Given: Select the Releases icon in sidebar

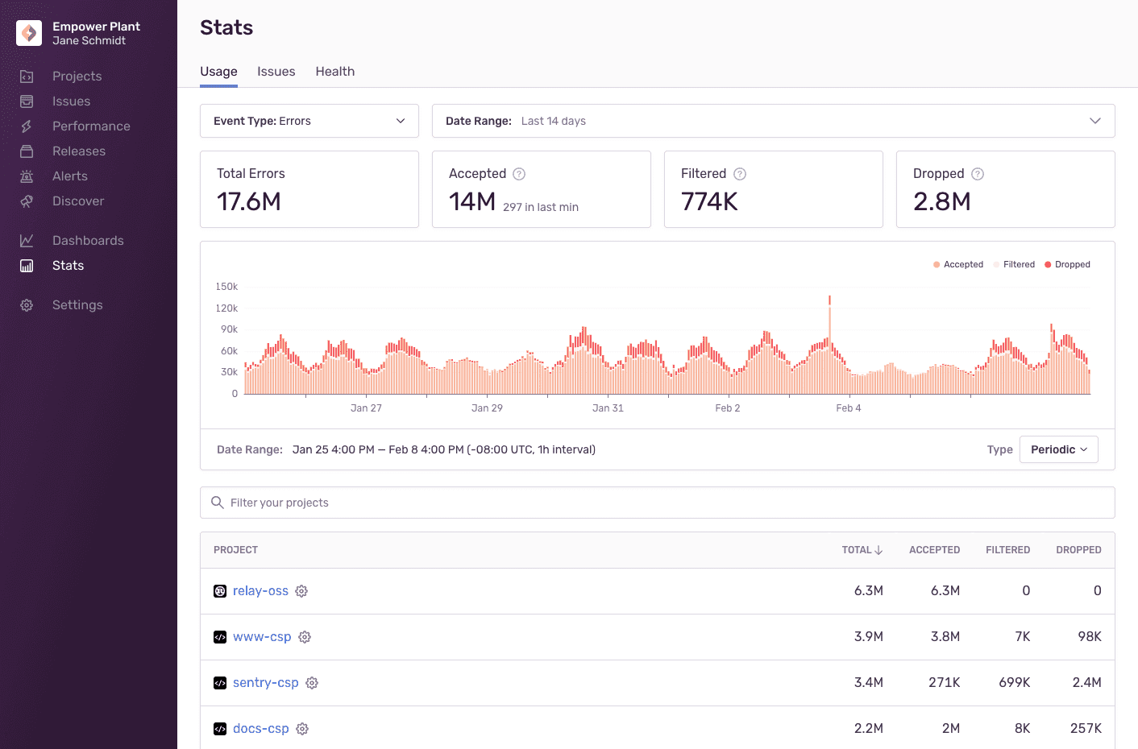Looking at the screenshot, I should [x=27, y=151].
